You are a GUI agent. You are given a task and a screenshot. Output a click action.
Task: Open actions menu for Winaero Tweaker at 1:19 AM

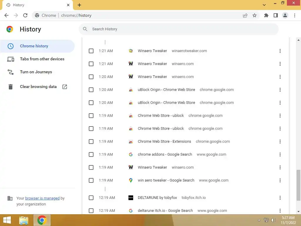(x=280, y=167)
